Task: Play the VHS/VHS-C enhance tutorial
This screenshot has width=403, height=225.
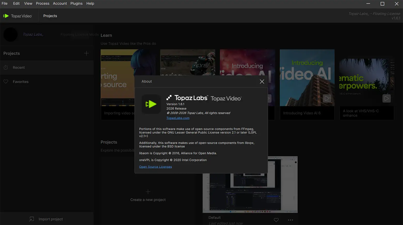Action: tap(386, 98)
